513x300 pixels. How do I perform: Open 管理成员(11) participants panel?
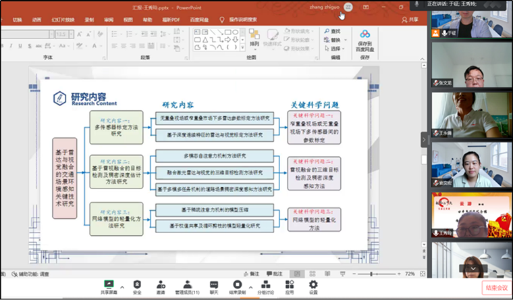(187, 284)
